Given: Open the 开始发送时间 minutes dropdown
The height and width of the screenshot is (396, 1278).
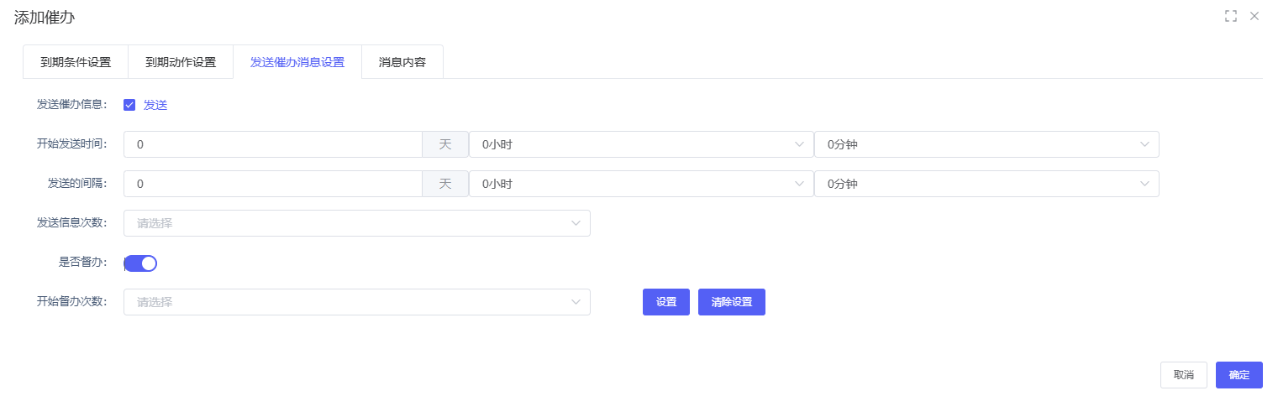Looking at the screenshot, I should click(x=986, y=144).
